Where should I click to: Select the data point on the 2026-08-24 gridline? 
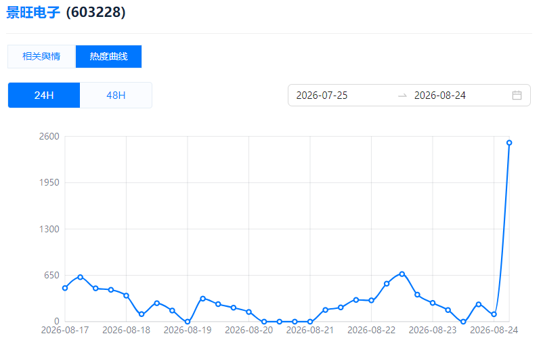pyautogui.click(x=494, y=314)
